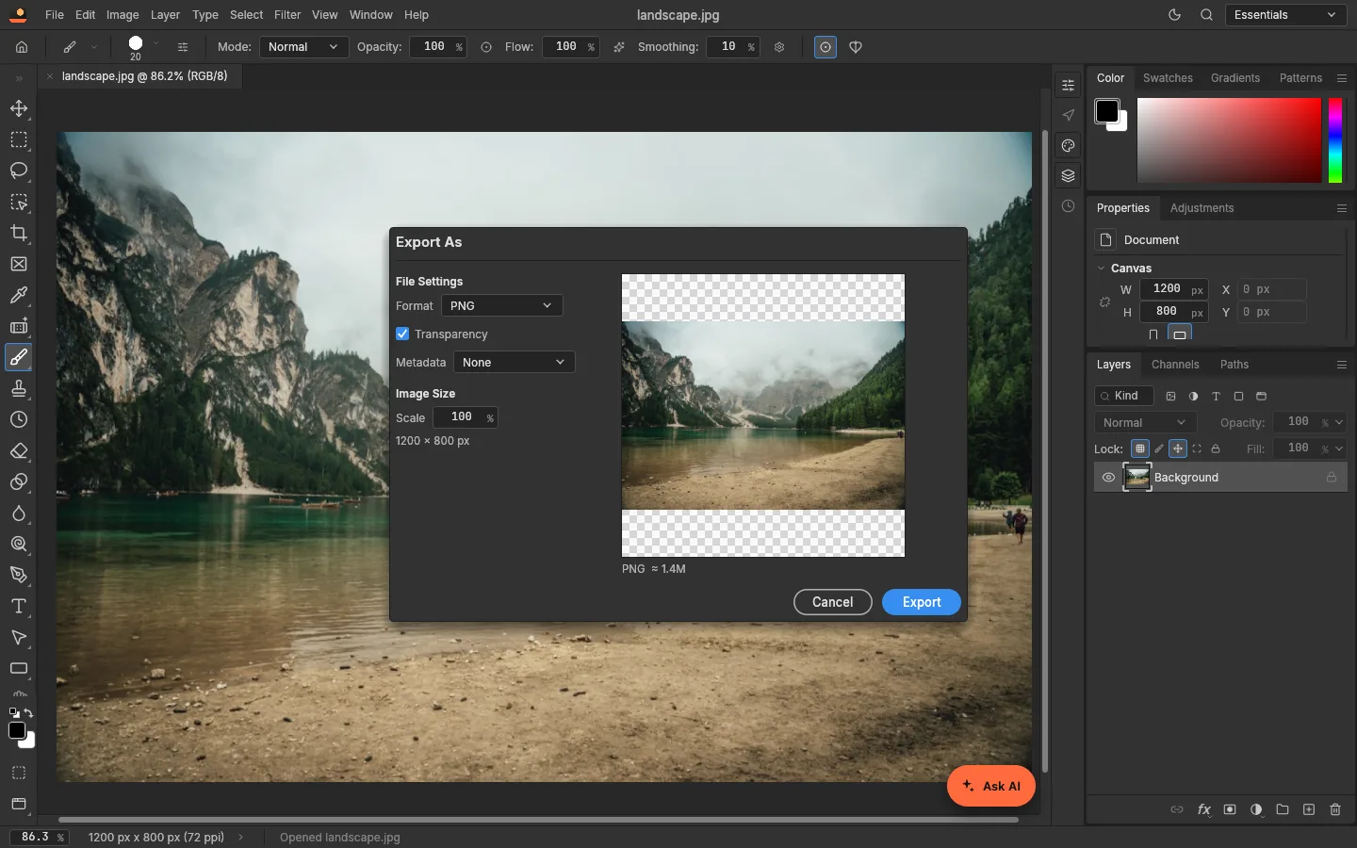This screenshot has height=848, width=1357.
Task: Select the Crop tool
Action: pyautogui.click(x=19, y=233)
